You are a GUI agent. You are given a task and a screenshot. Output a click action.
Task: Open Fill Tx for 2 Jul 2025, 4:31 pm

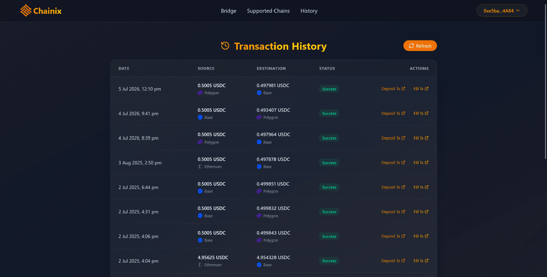[x=421, y=211]
